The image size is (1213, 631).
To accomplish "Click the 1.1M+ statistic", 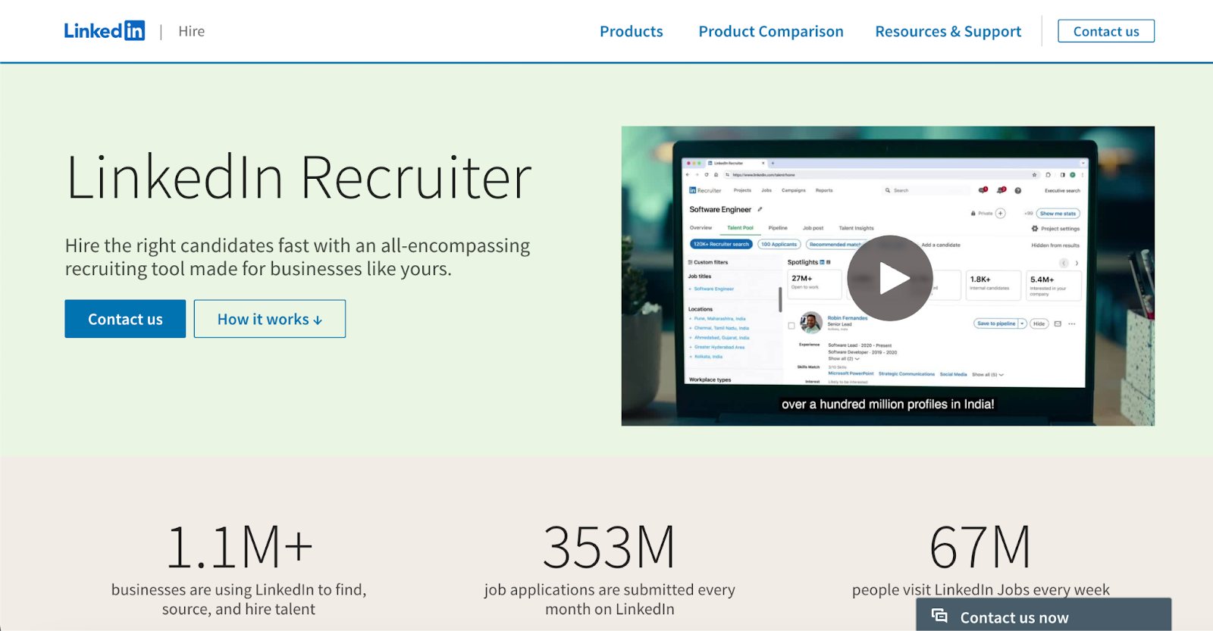I will coord(239,547).
